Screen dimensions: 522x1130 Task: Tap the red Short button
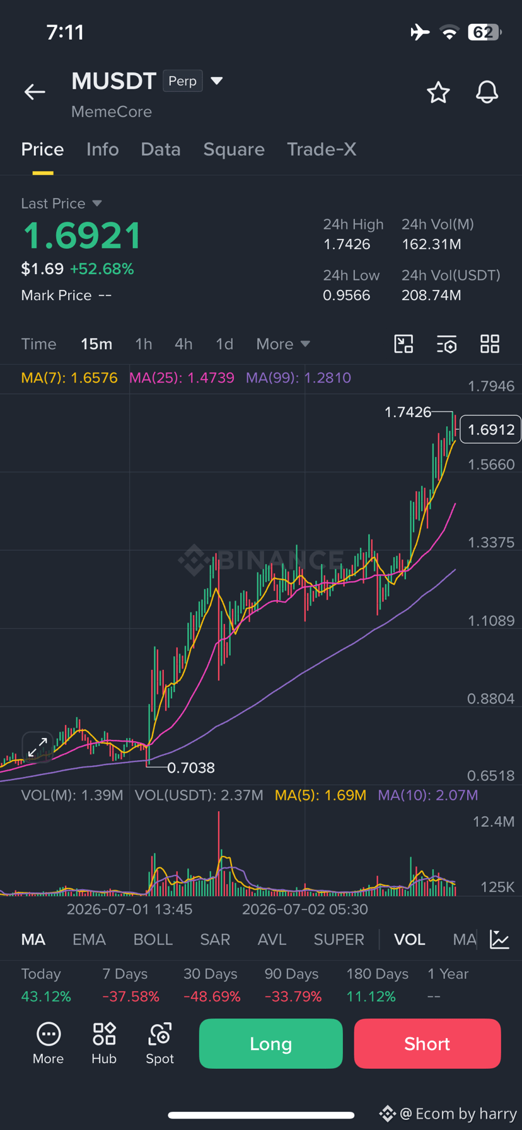pos(427,1044)
